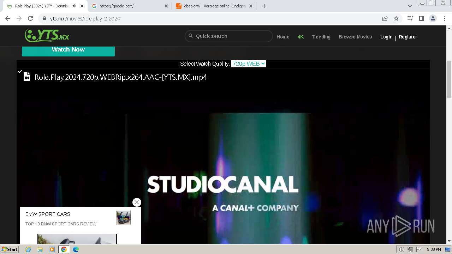This screenshot has height=254, width=452.
Task: Open the Select Watch Quality dropdown
Action: click(248, 64)
